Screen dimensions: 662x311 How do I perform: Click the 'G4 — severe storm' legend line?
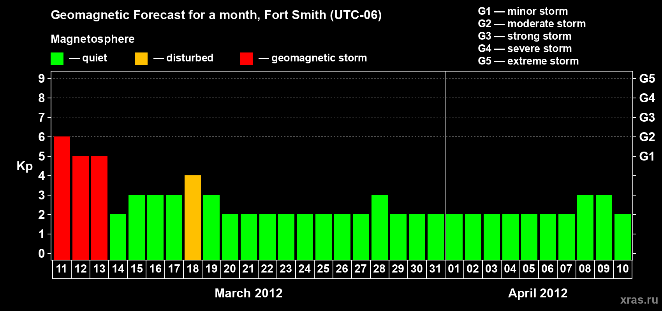click(525, 49)
